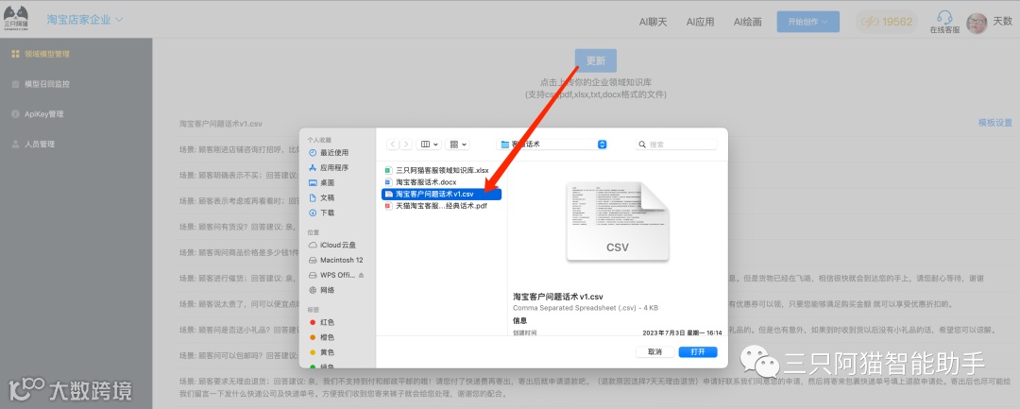Go forward in file dialog

(x=406, y=145)
